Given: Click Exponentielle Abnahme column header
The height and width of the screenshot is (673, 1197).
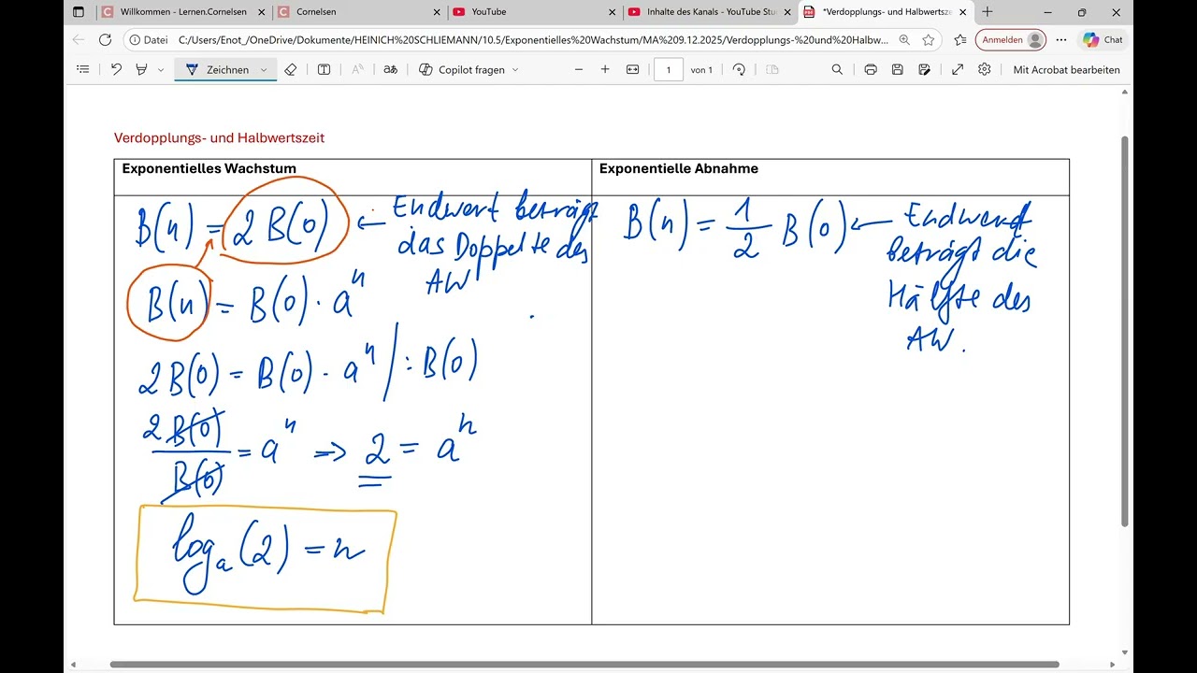Looking at the screenshot, I should (679, 169).
